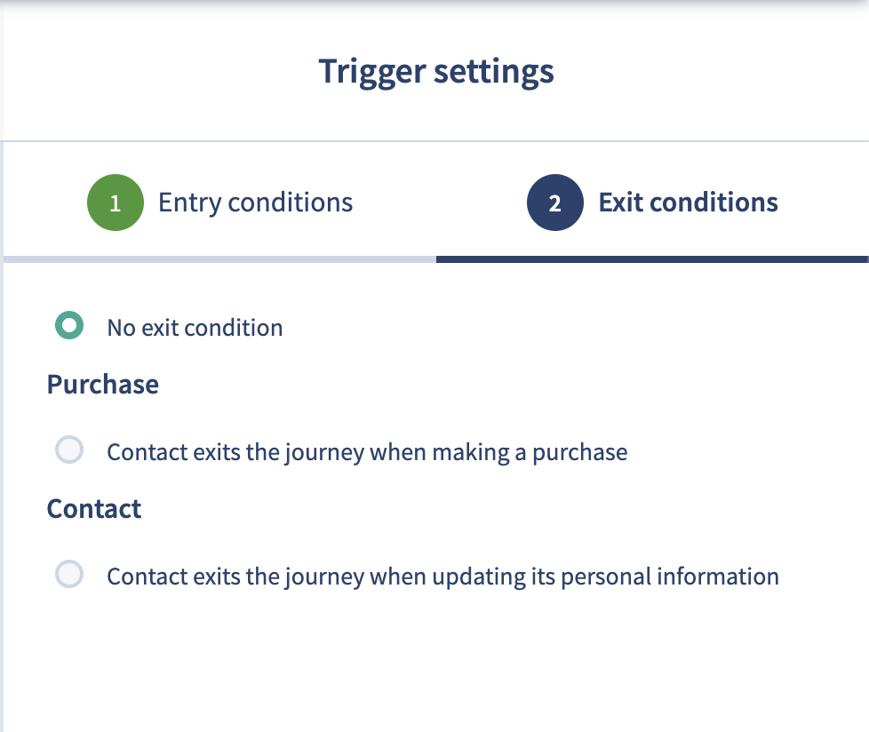869x732 pixels.
Task: Click the green step 1 circle
Action: click(x=116, y=203)
